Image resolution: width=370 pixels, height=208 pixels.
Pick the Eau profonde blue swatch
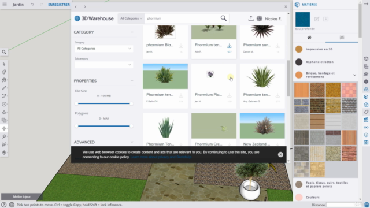[302, 19]
